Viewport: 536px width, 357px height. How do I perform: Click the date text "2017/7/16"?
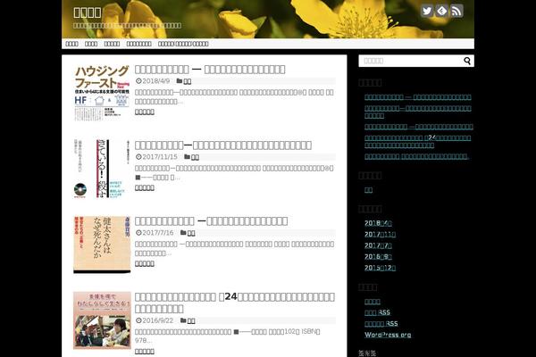tap(157, 233)
